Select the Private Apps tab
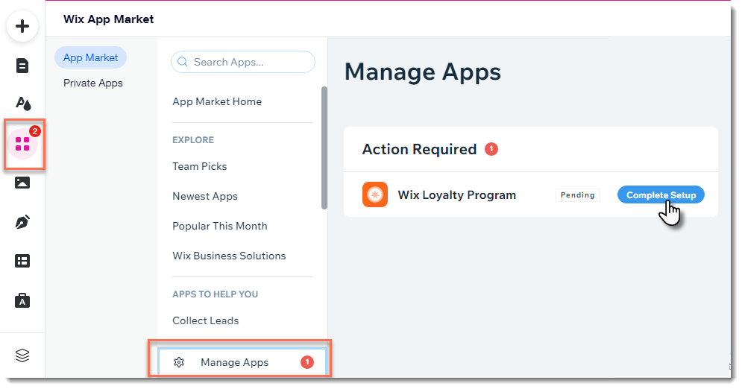 pos(93,83)
